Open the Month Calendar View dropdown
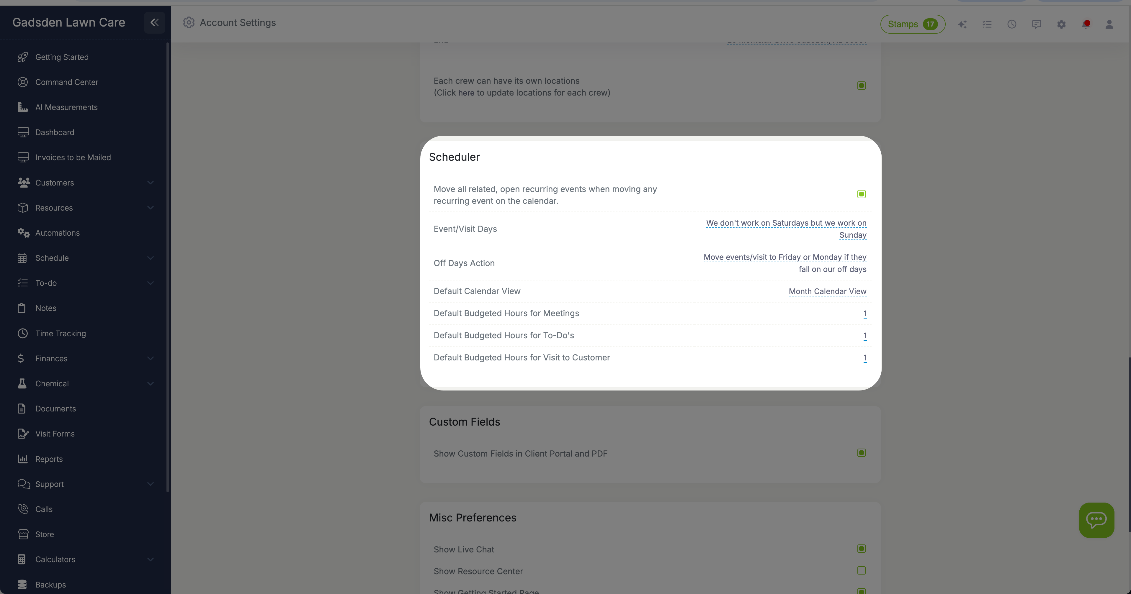1131x594 pixels. click(x=827, y=291)
